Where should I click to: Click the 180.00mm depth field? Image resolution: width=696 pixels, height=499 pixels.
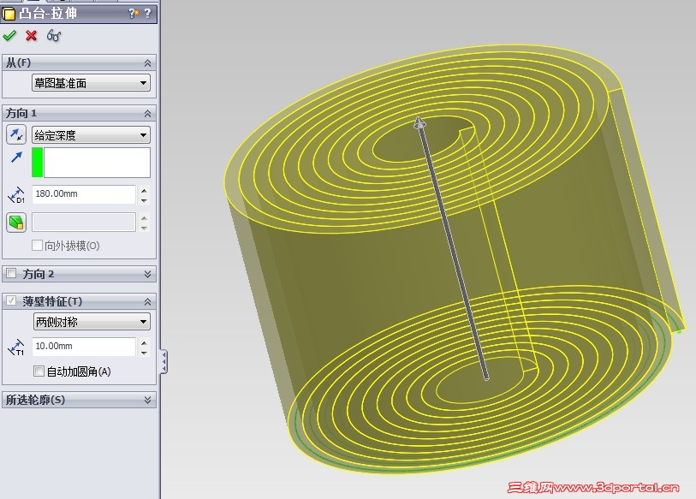pyautogui.click(x=83, y=194)
